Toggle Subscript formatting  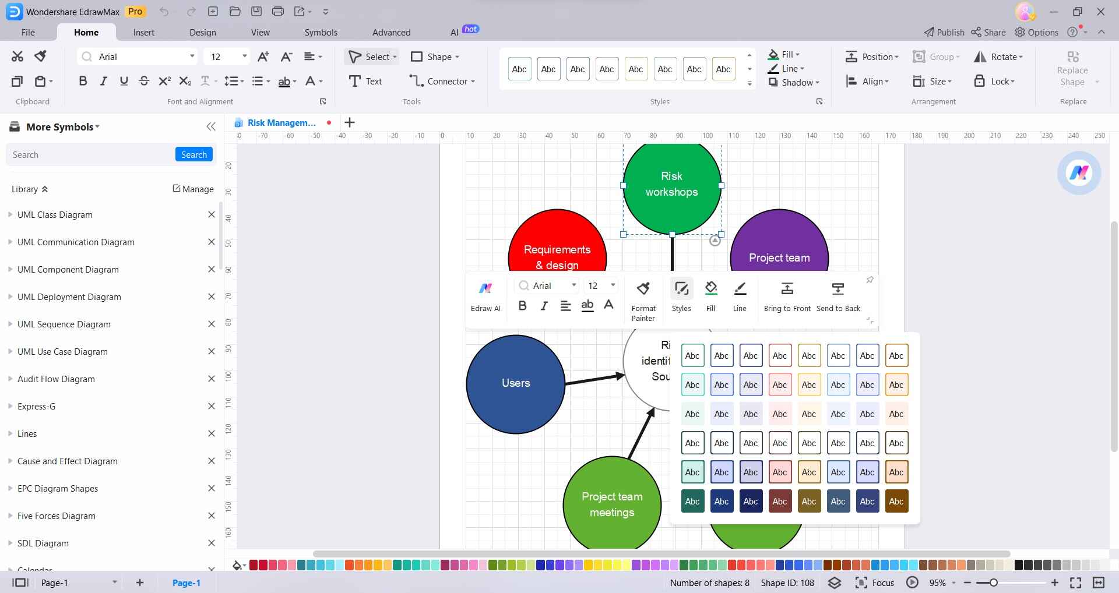point(185,81)
